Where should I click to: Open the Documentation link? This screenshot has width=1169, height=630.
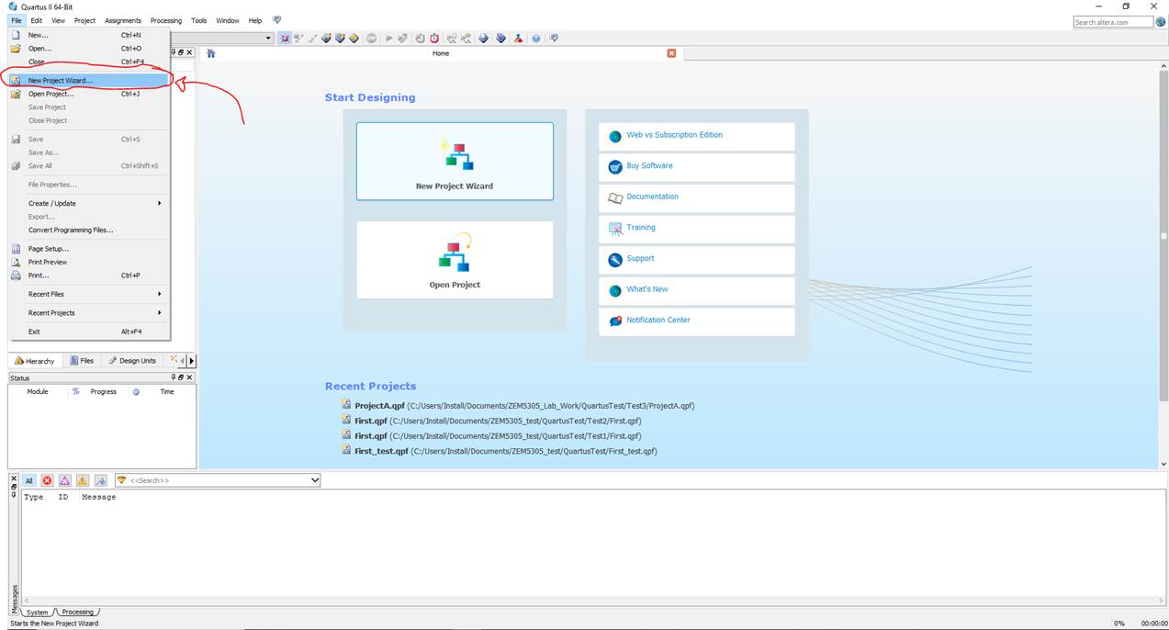652,197
